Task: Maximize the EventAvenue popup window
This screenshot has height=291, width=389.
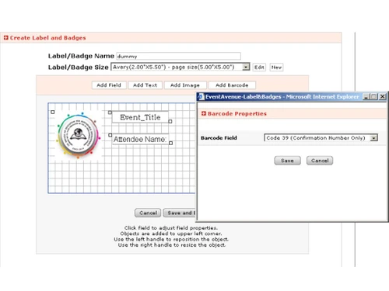Action: pyautogui.click(x=373, y=97)
